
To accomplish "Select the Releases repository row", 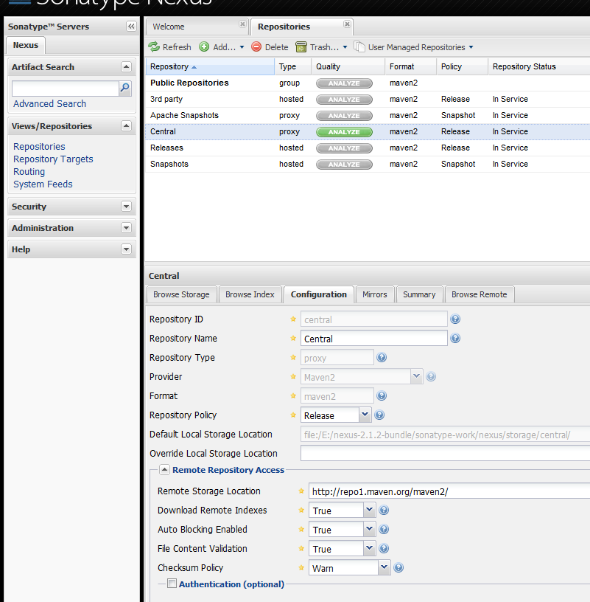I will click(368, 148).
